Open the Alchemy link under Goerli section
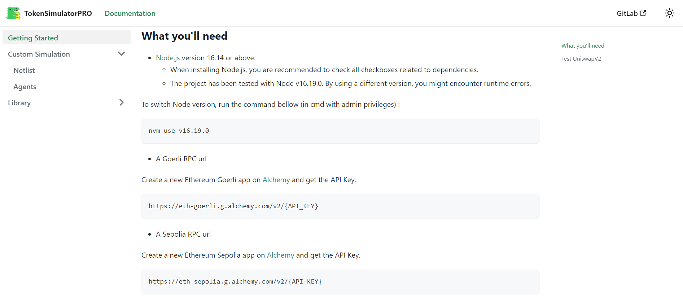The width and height of the screenshot is (683, 298). point(276,179)
